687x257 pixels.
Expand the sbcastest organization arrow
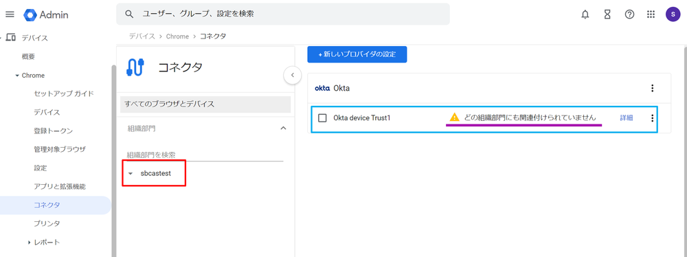(130, 174)
